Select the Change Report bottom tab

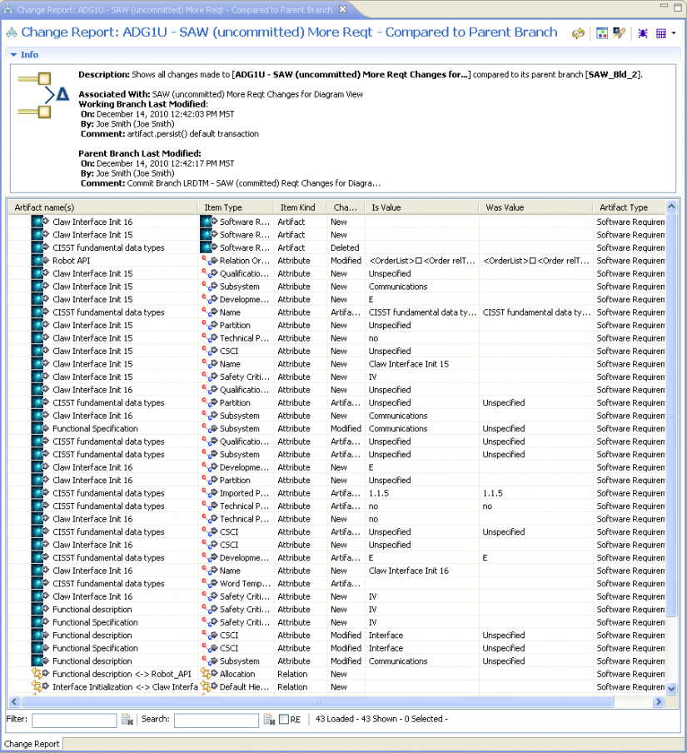pos(32,744)
